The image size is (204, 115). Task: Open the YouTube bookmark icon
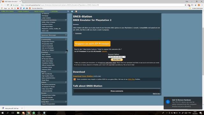coord(18,8)
